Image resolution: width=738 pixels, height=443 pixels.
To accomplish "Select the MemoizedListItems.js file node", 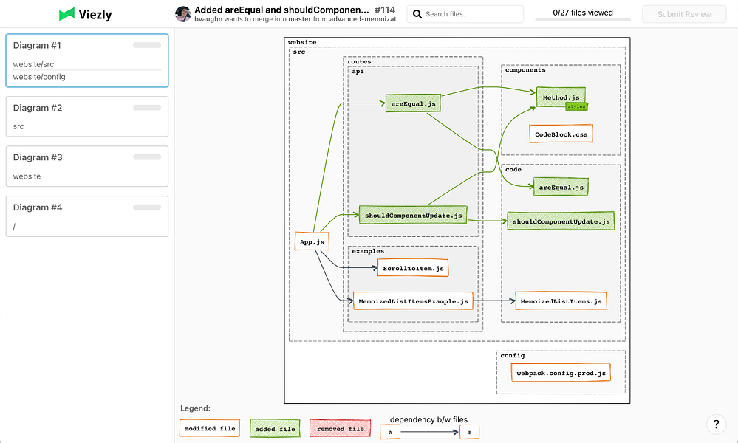I will click(x=561, y=301).
